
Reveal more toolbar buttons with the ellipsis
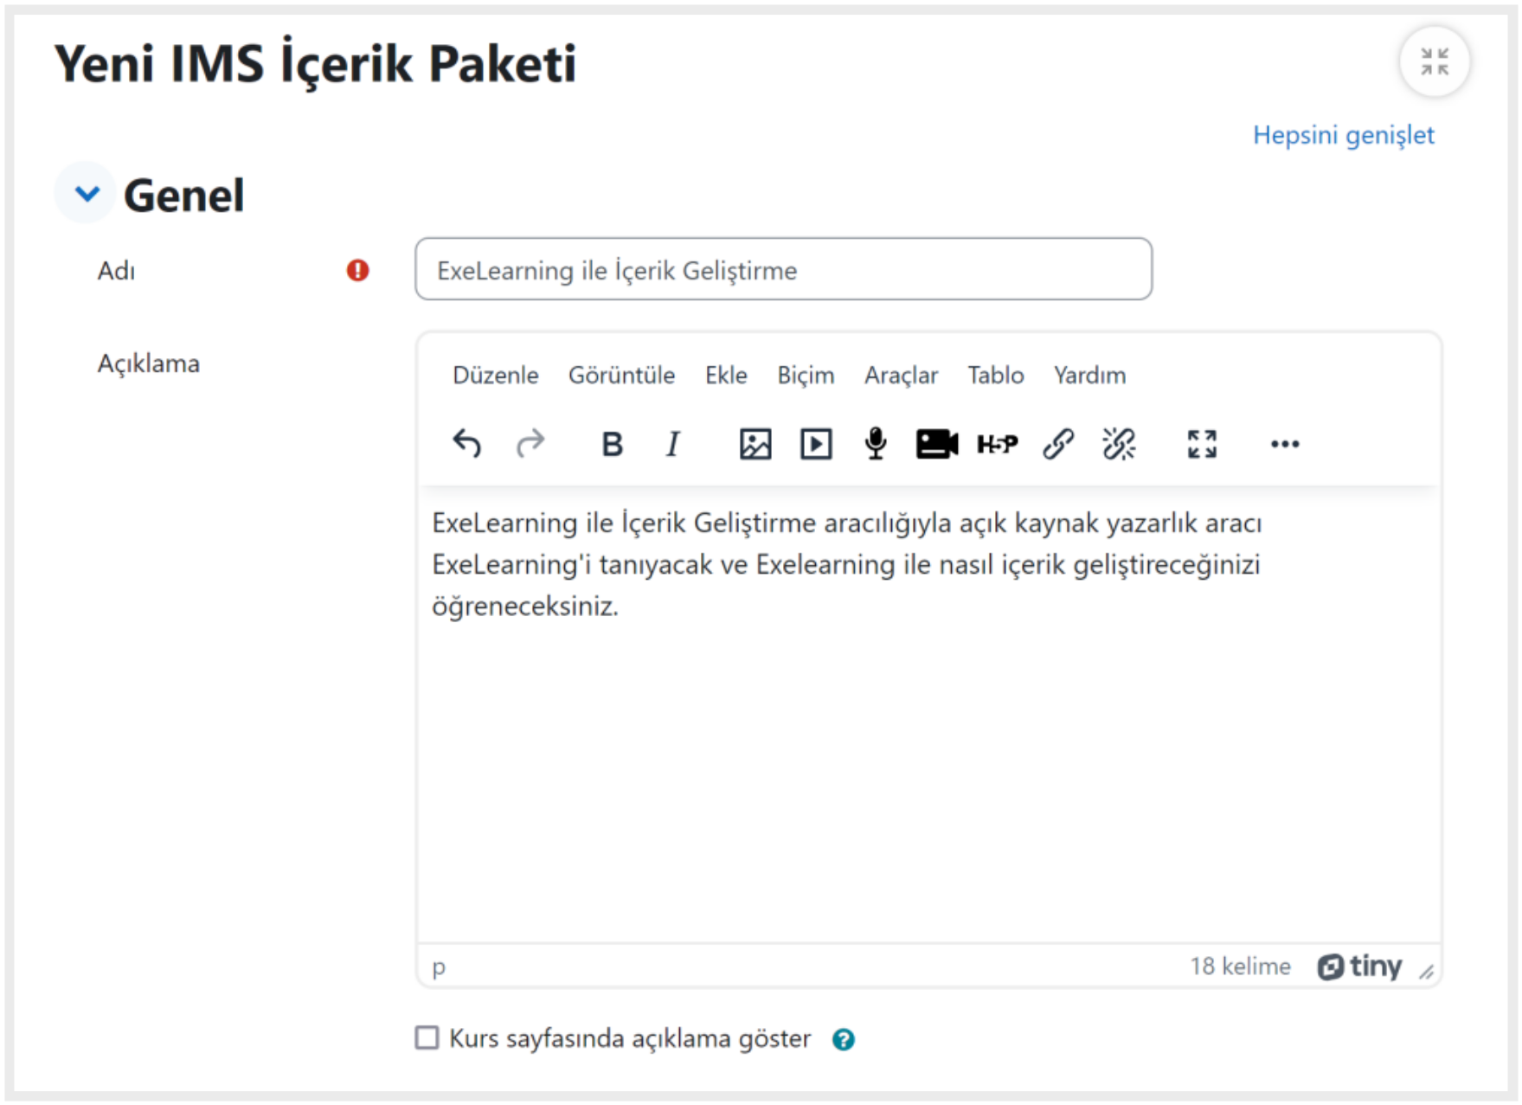[1285, 444]
